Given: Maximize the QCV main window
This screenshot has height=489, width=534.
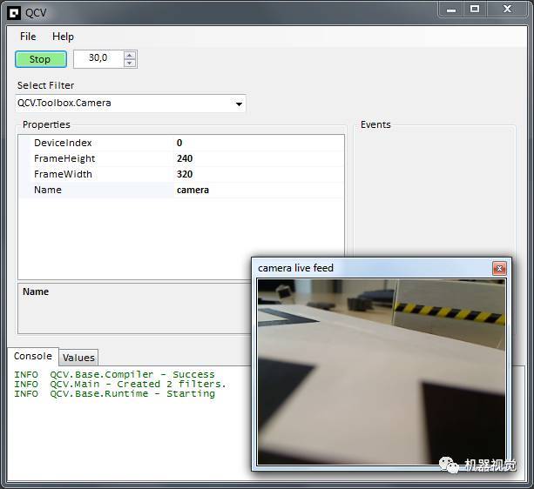Looking at the screenshot, I should 474,10.
